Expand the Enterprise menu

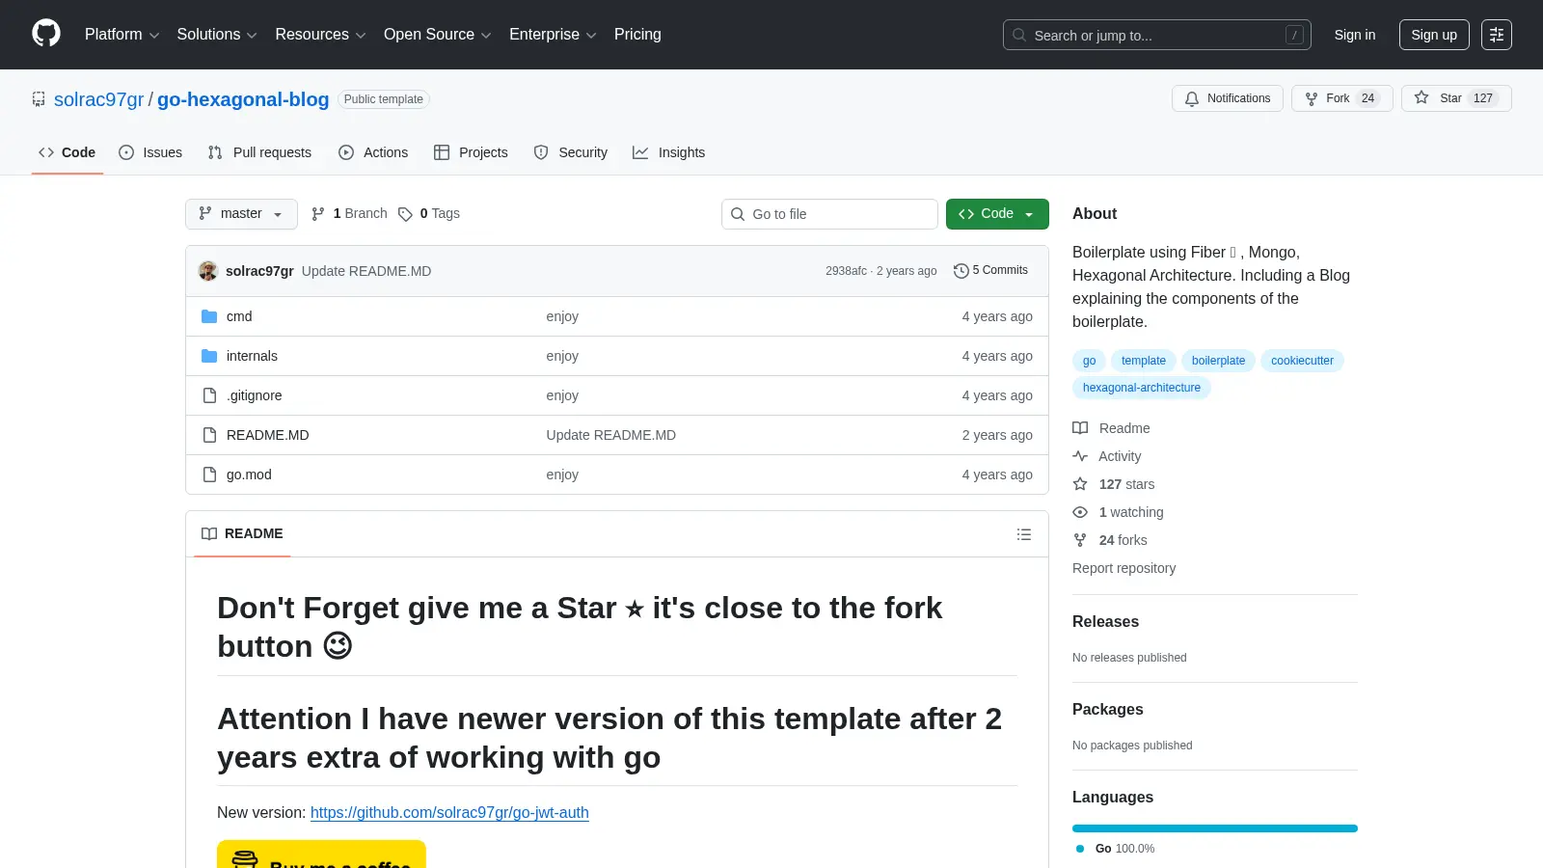tap(553, 35)
